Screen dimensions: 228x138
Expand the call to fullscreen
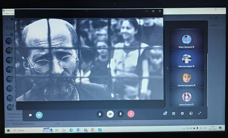[200, 113]
